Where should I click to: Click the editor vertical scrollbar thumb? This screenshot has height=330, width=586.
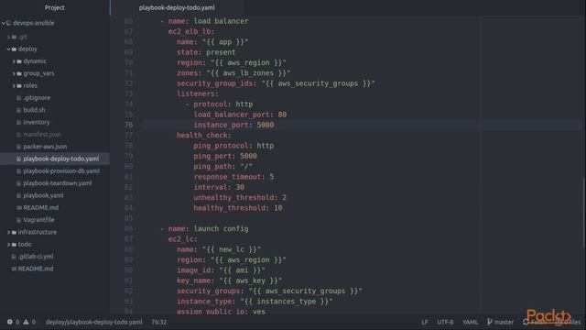[583, 214]
